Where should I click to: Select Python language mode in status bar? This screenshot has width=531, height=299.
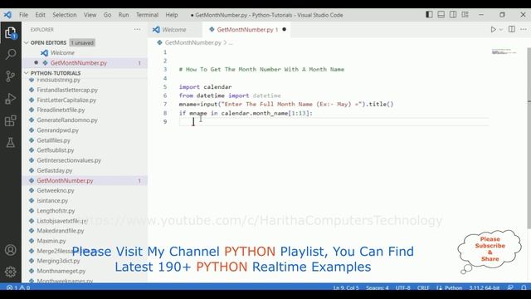click(453, 287)
